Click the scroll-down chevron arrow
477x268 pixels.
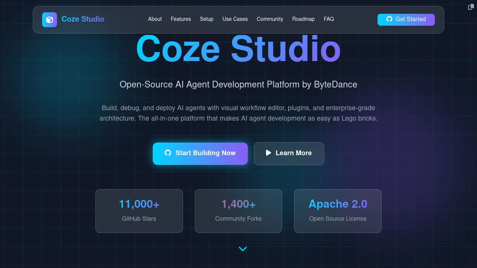(243, 249)
